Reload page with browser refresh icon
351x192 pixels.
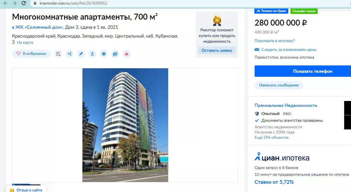24,3
